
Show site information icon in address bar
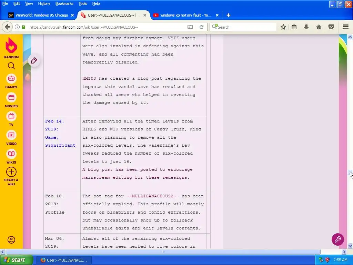(17, 27)
